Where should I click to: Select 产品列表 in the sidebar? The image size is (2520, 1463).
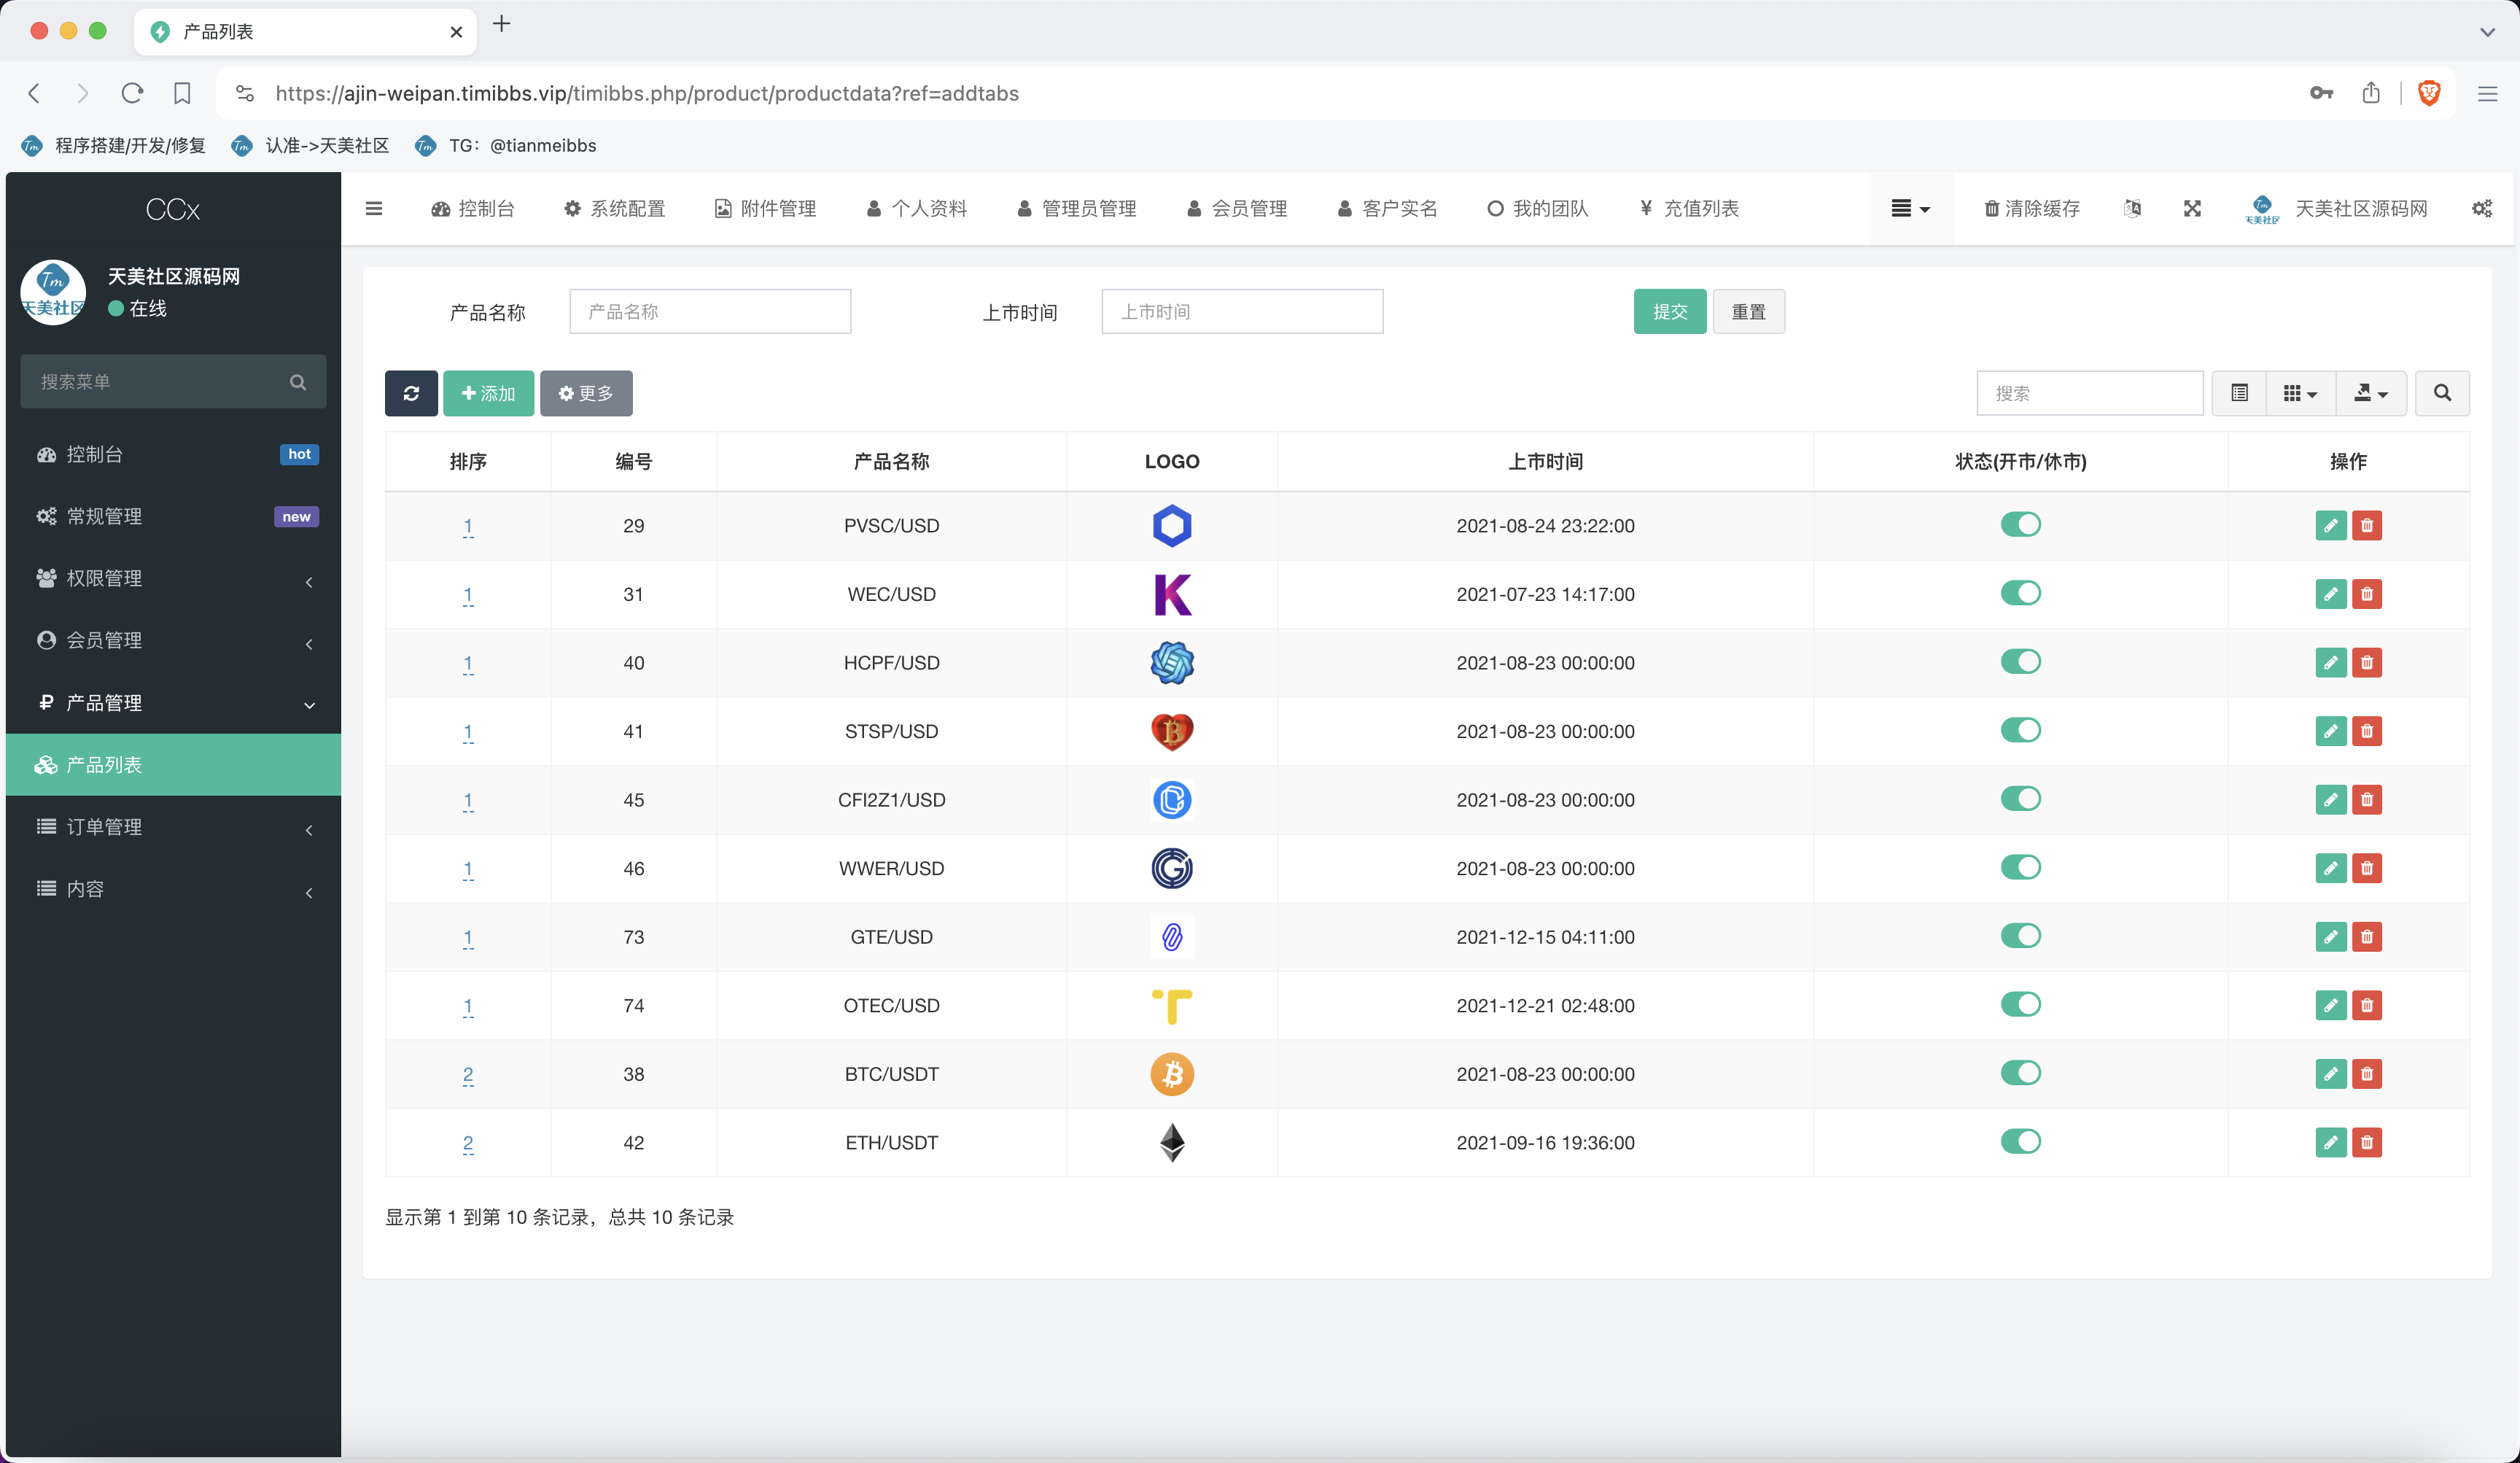(x=173, y=765)
